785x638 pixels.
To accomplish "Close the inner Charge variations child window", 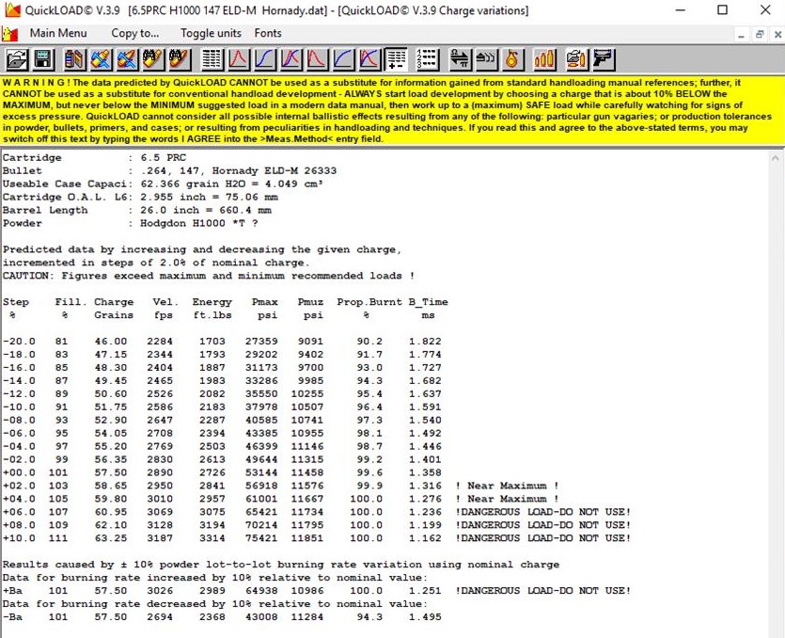I will pos(777,35).
